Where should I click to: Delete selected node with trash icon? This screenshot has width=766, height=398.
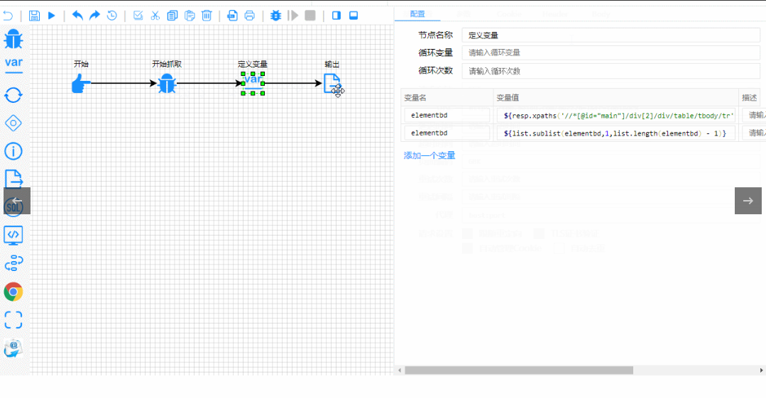pos(207,16)
